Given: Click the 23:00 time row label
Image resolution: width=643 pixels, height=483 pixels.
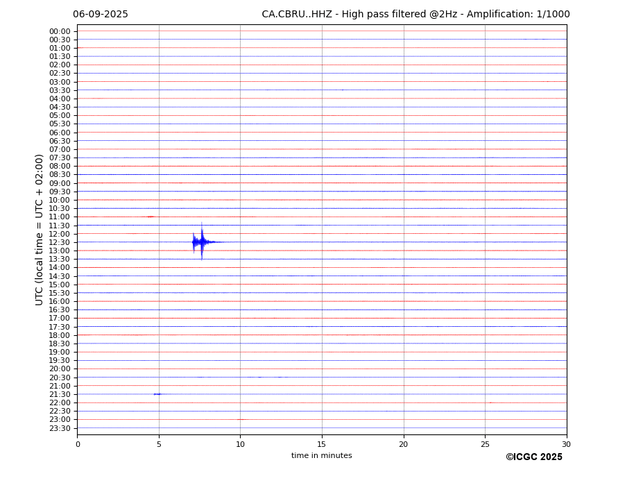Looking at the screenshot, I should pyautogui.click(x=60, y=420).
